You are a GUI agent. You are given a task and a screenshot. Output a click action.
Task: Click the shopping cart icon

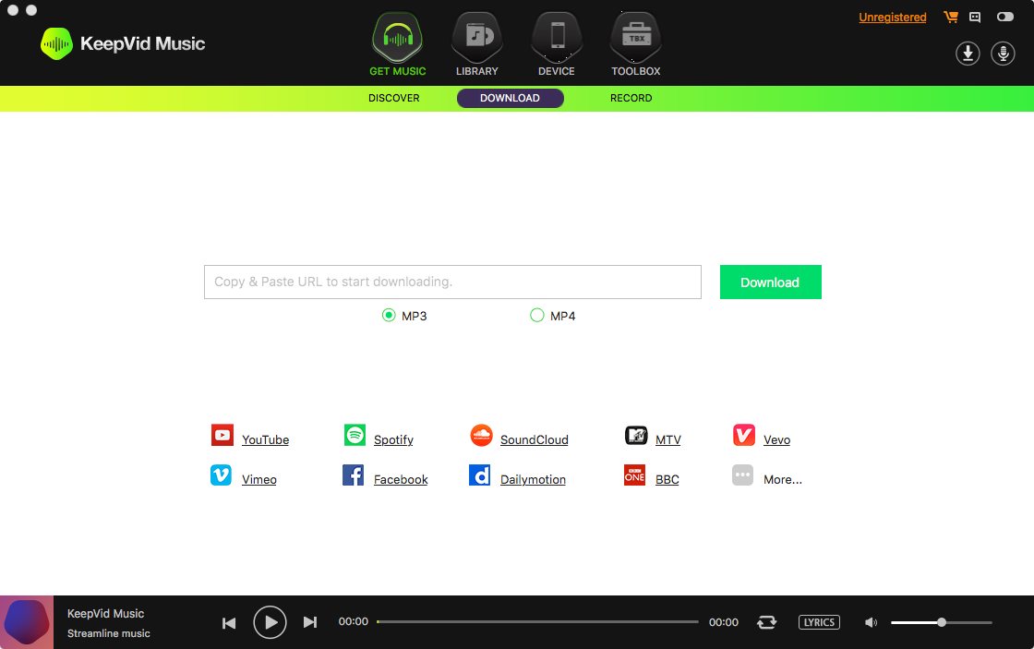click(951, 18)
